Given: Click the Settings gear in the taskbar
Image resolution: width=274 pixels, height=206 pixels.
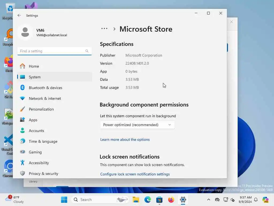Looking at the screenshot, I should click(183, 200).
